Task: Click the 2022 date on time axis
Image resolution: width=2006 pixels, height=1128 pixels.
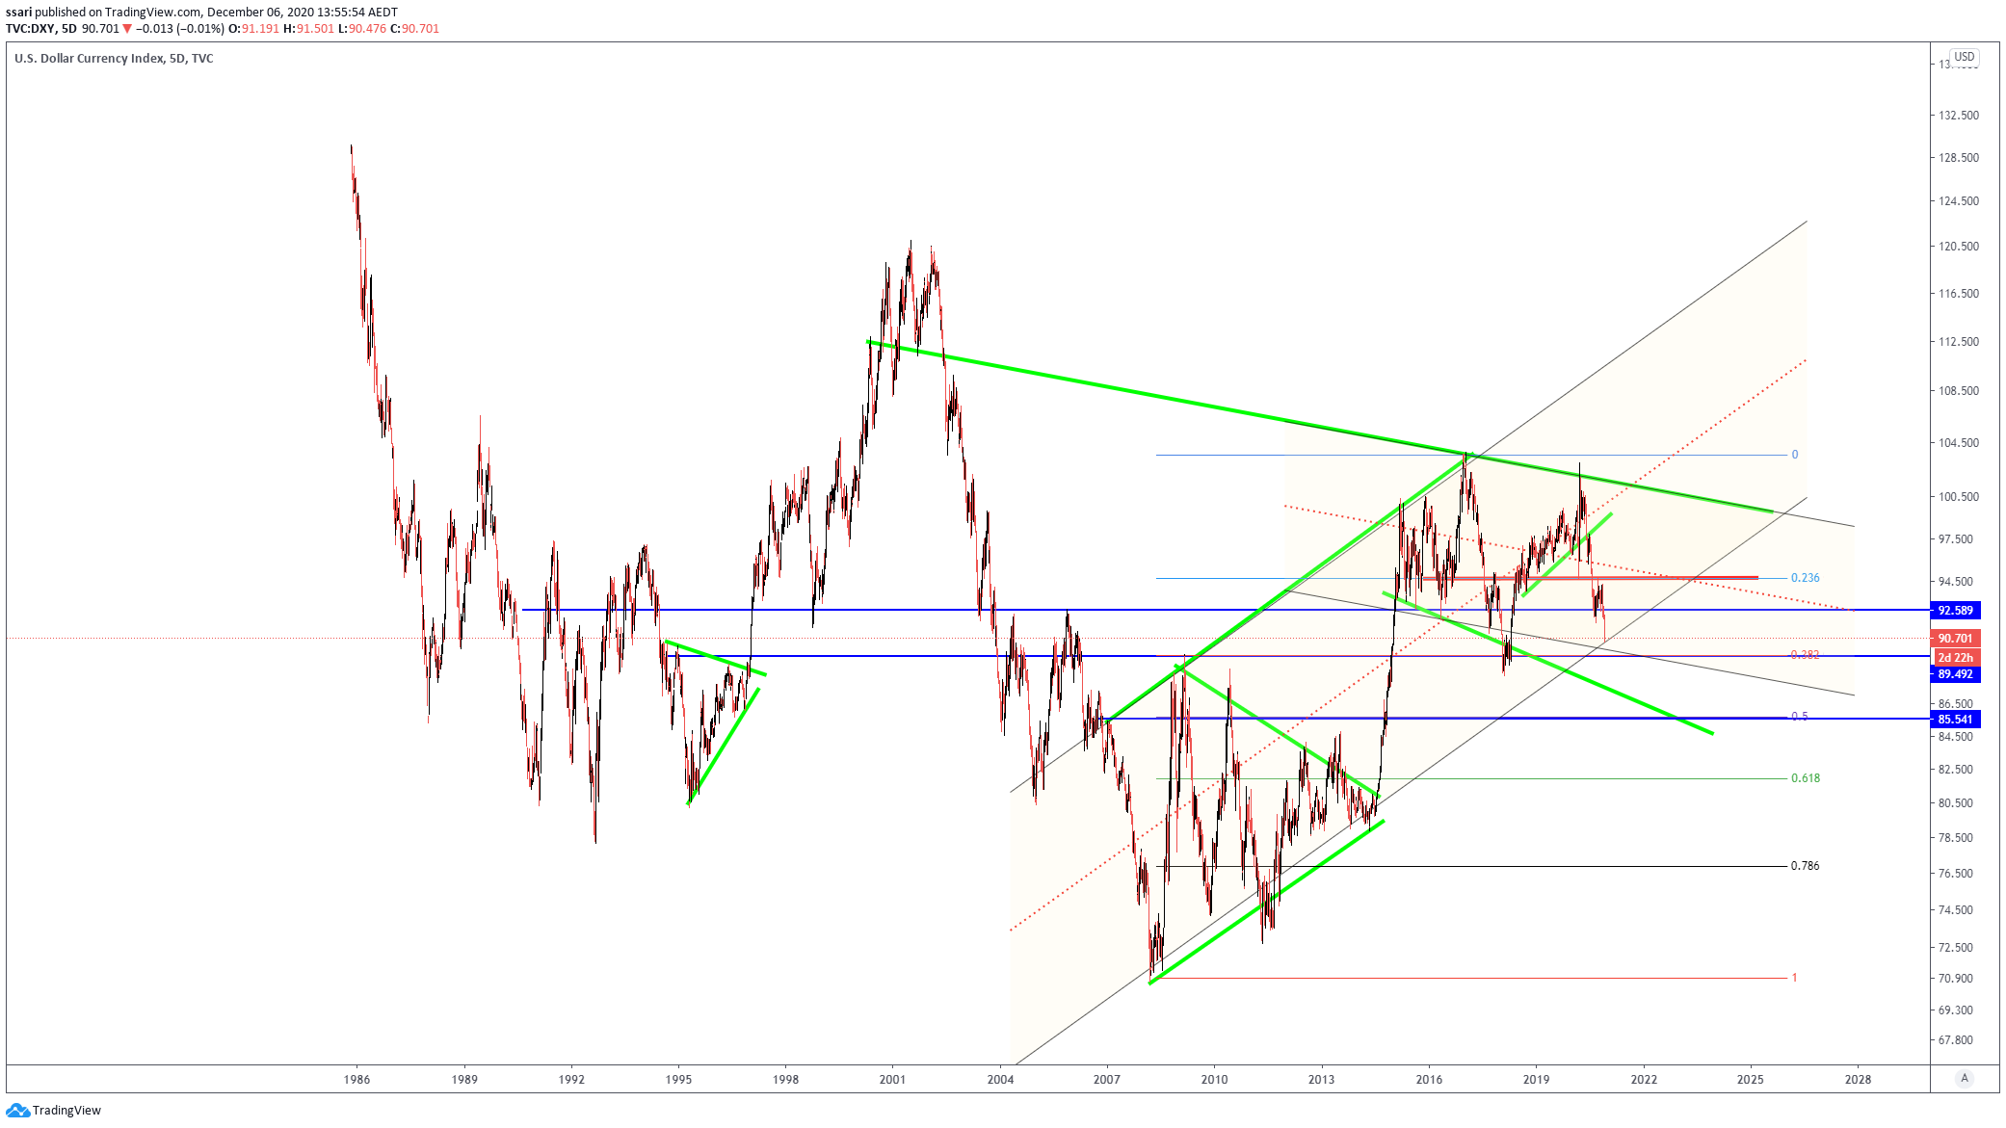Action: tap(1644, 1080)
